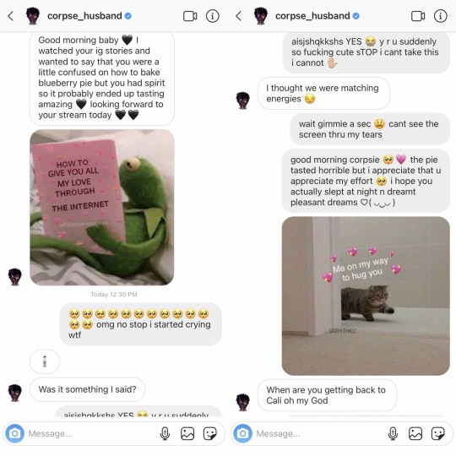The image size is (456, 456).
Task: Open photo gallery picker in right chat
Action: pos(415,433)
